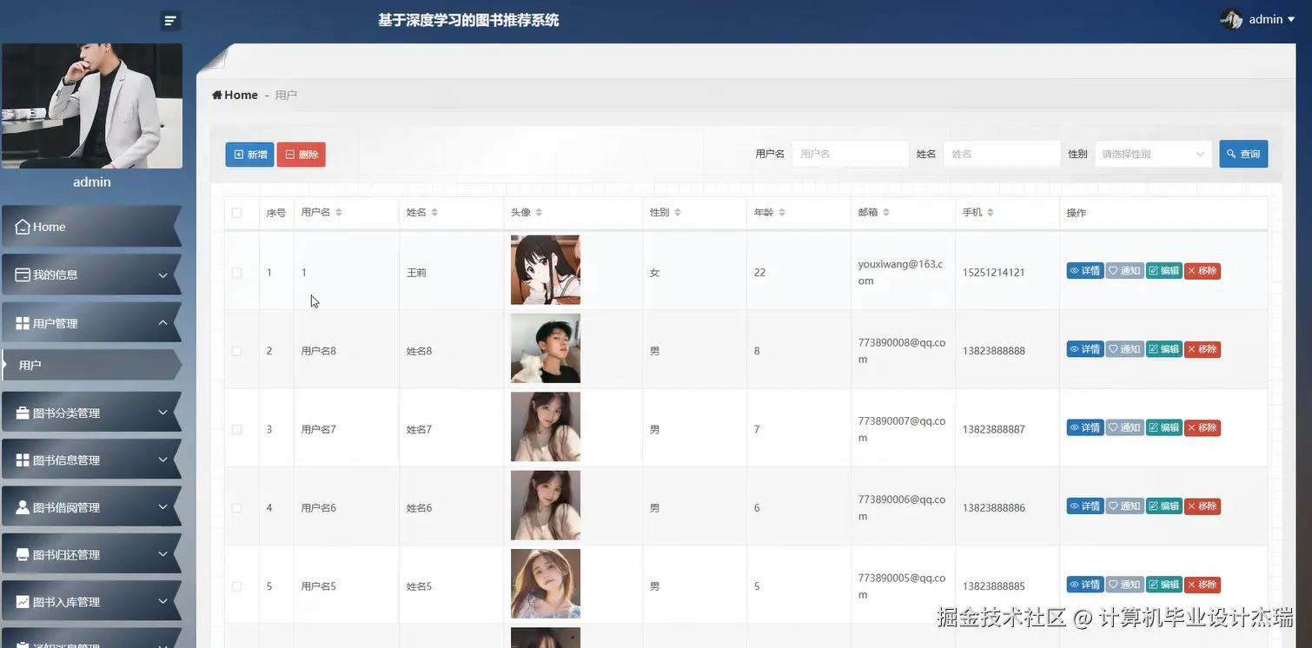Open 用户名5's avatar thumbnail
The image size is (1312, 648).
(x=546, y=584)
